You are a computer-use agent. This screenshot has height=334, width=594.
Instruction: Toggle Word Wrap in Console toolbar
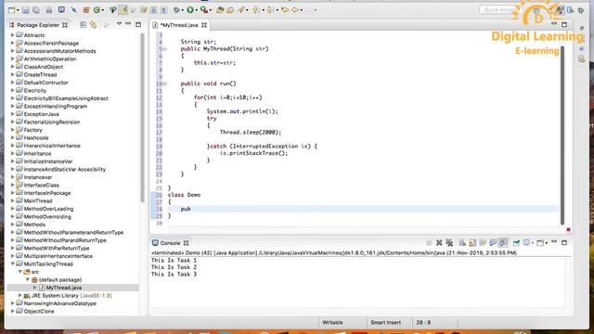pos(483,243)
